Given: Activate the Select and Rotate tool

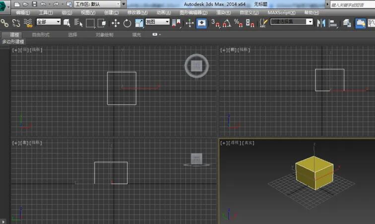Looking at the screenshot, I should pyautogui.click(x=127, y=23).
